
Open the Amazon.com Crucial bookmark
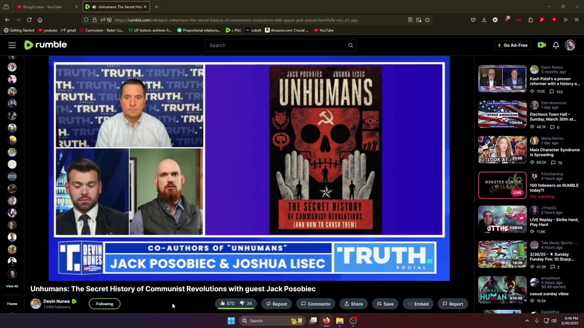[x=287, y=30]
